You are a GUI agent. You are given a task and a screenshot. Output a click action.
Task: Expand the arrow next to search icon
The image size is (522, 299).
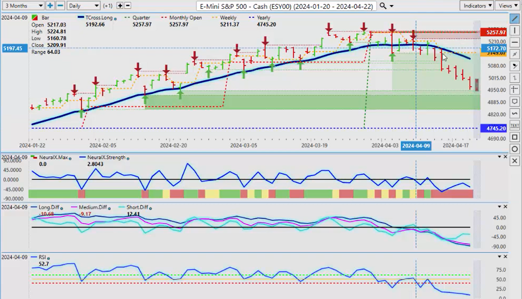tap(391, 6)
